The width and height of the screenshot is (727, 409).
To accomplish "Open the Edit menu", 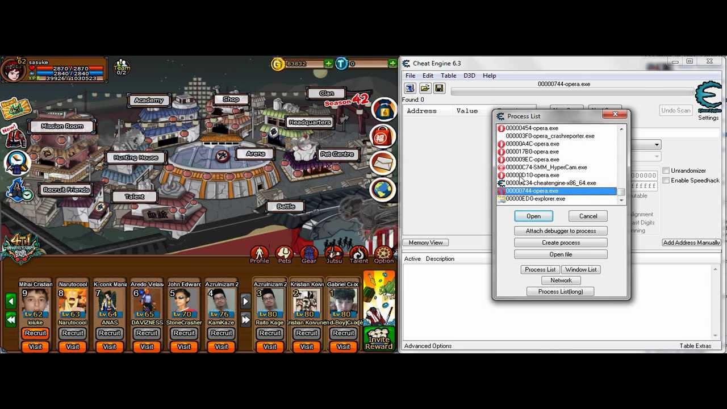I will coord(428,76).
